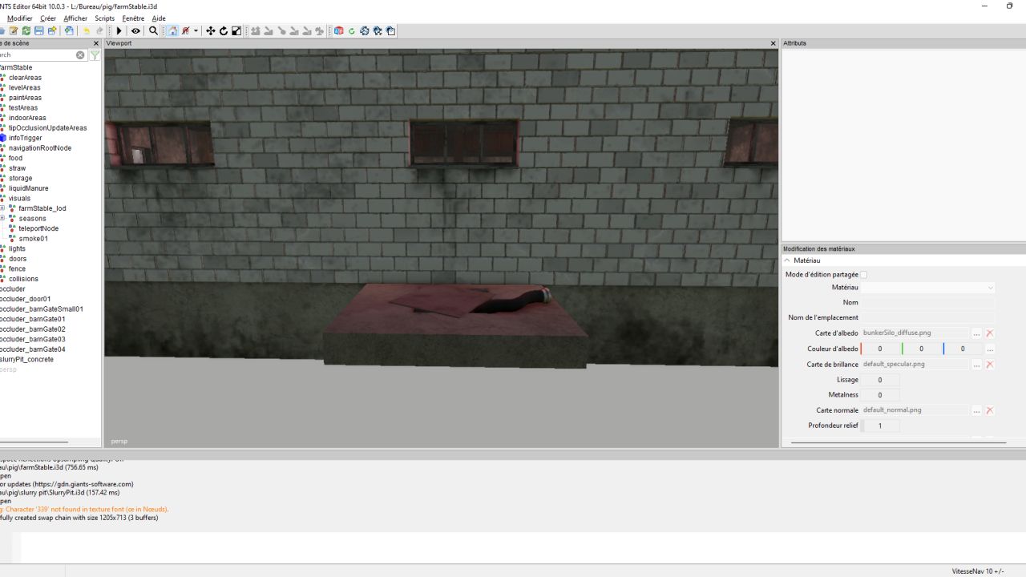Click the Profondeur relief value field

click(x=880, y=426)
